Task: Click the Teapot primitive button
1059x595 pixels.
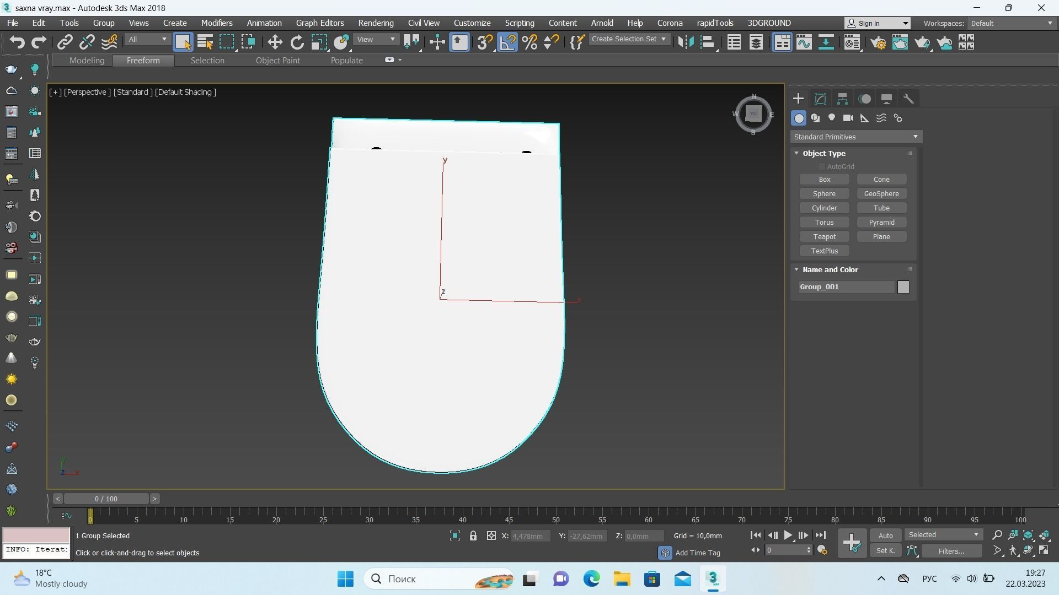Action: (x=824, y=237)
